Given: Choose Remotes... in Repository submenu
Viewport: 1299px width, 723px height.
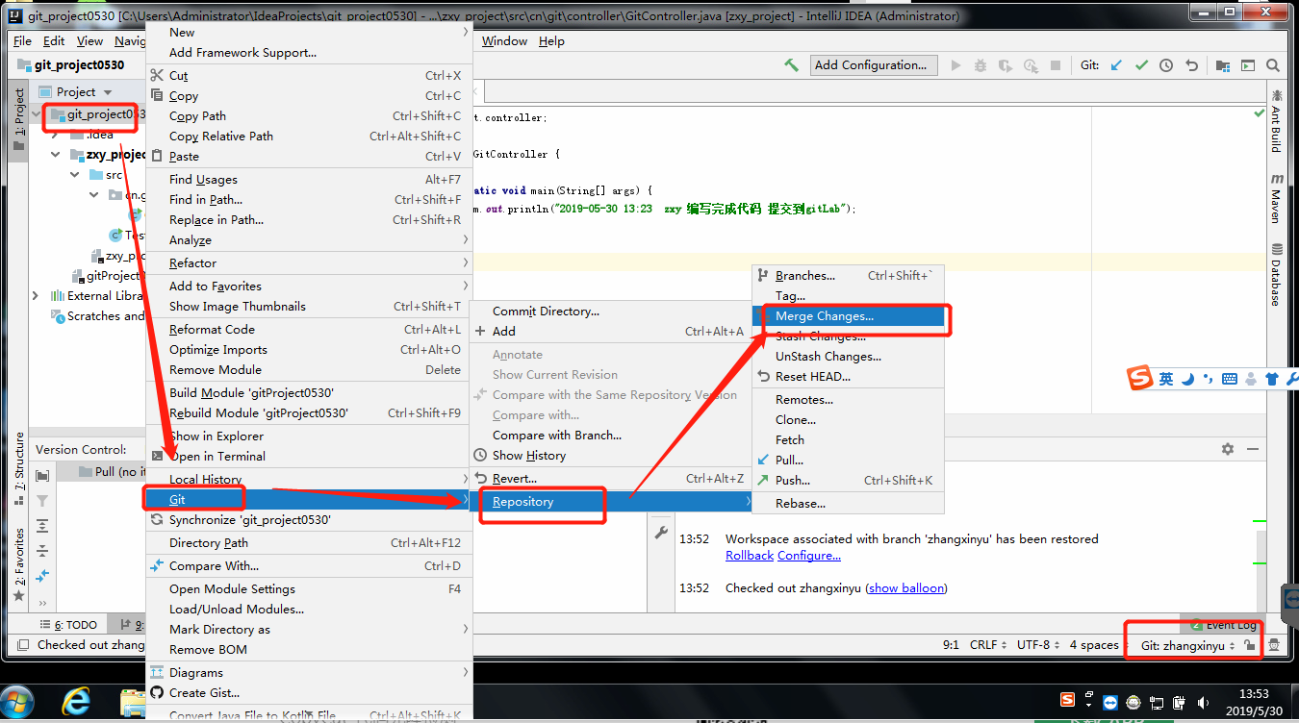Looking at the screenshot, I should click(848, 399).
